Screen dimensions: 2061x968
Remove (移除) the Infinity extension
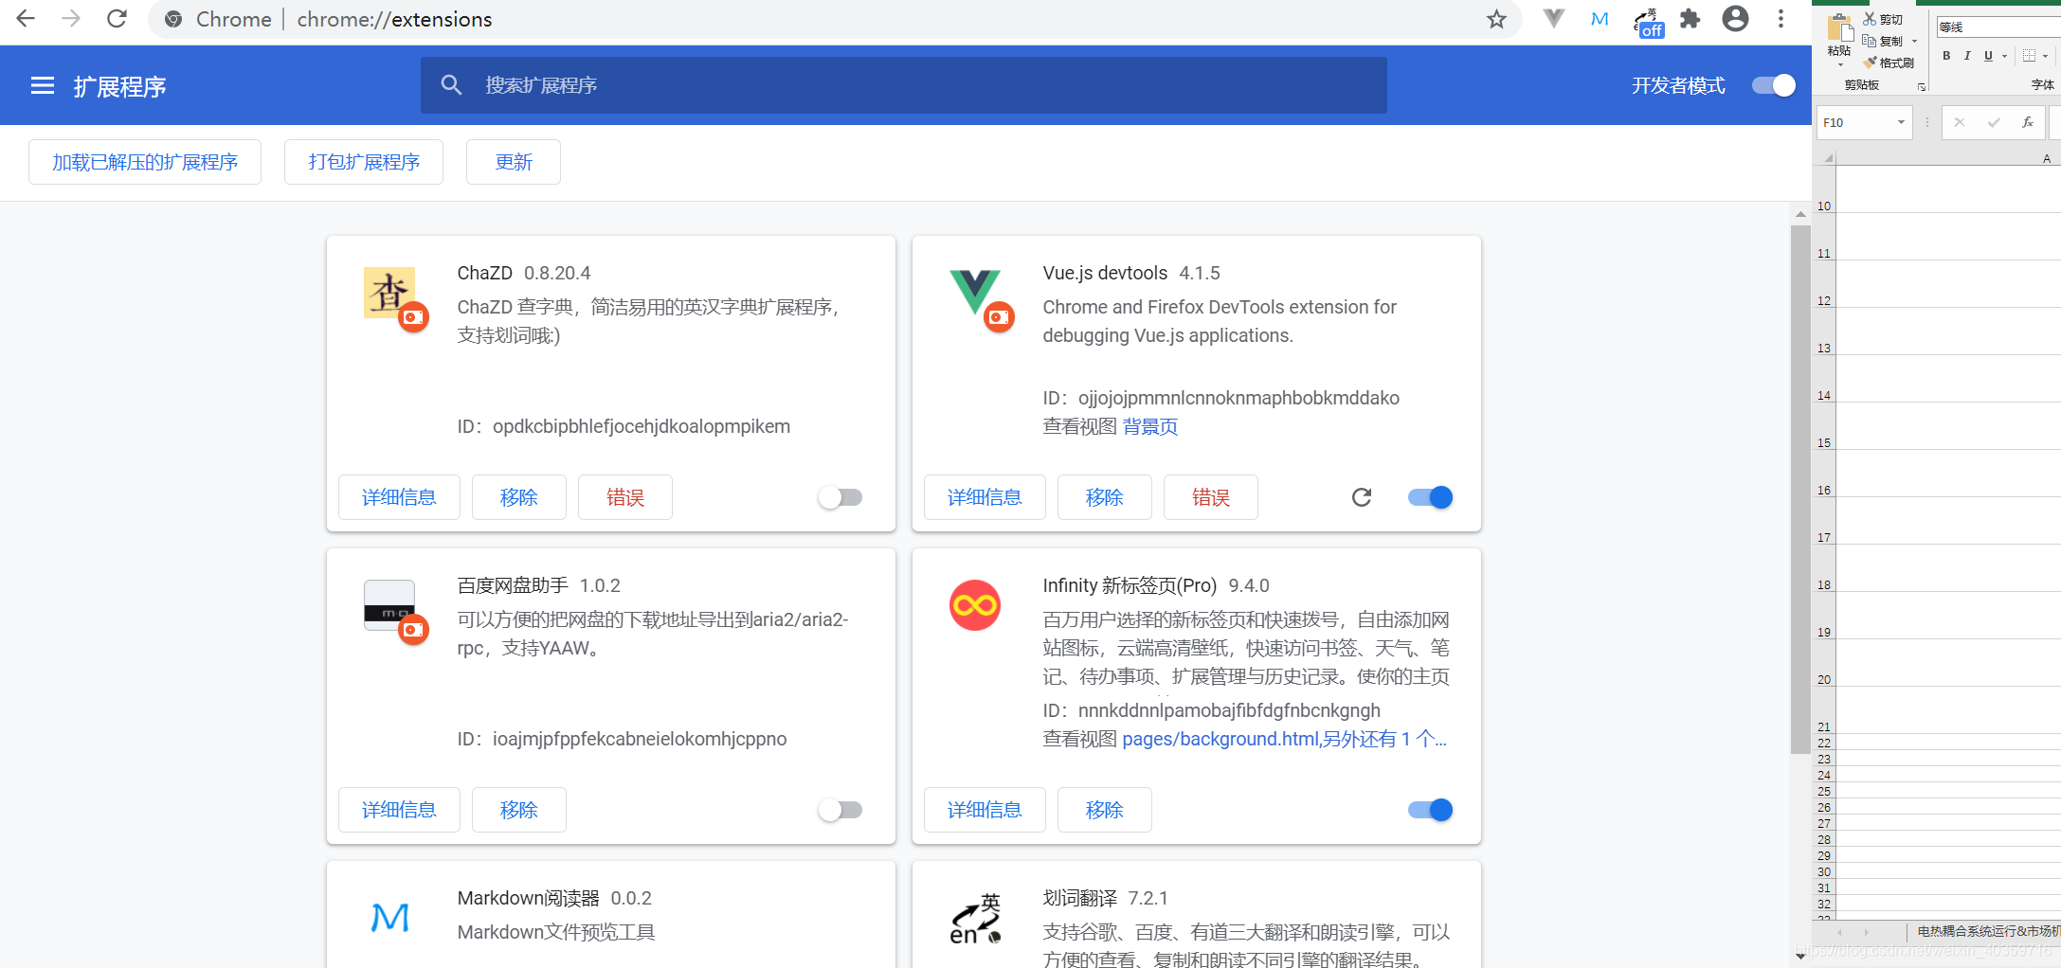pyautogui.click(x=1105, y=810)
